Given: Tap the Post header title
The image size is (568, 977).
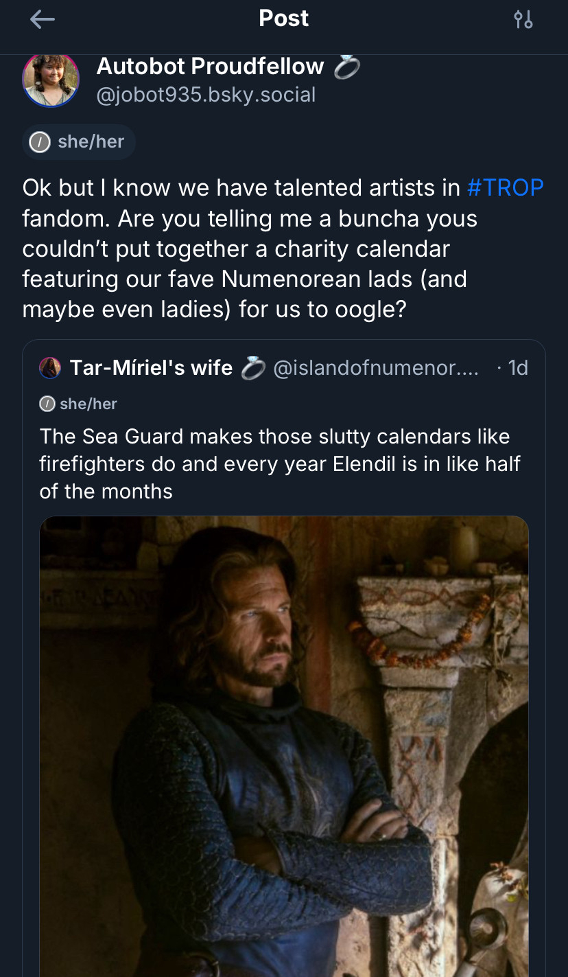Looking at the screenshot, I should click(x=284, y=19).
